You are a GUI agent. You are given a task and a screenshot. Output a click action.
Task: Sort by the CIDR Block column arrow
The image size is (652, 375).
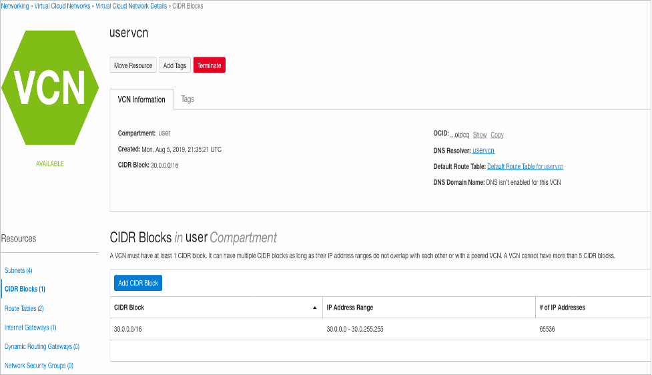[x=314, y=308]
